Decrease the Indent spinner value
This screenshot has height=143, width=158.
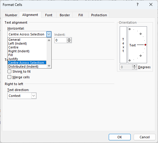pos(69,41)
